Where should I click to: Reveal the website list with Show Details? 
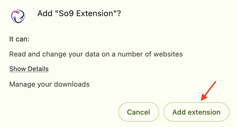pos(29,69)
